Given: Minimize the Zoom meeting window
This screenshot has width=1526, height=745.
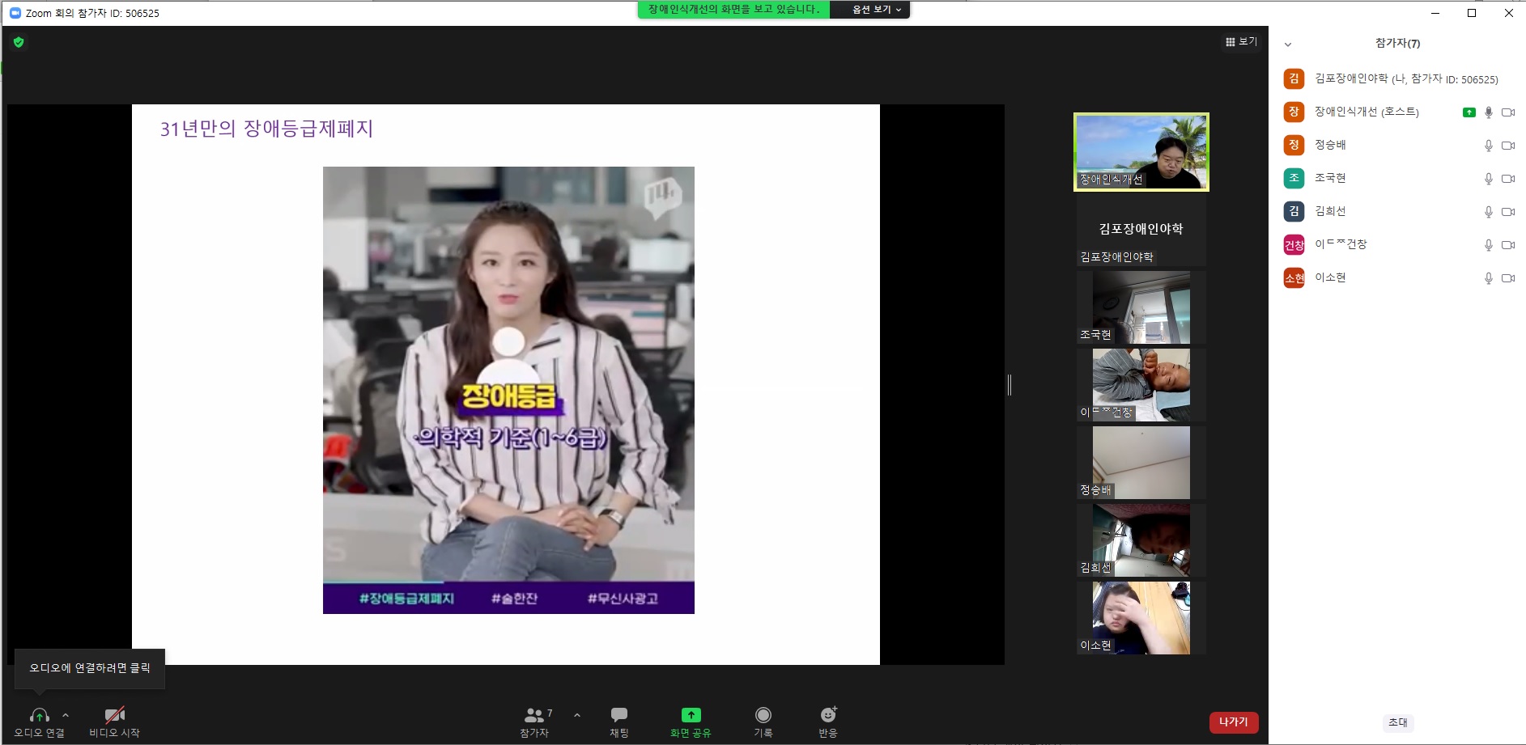Looking at the screenshot, I should (1435, 13).
